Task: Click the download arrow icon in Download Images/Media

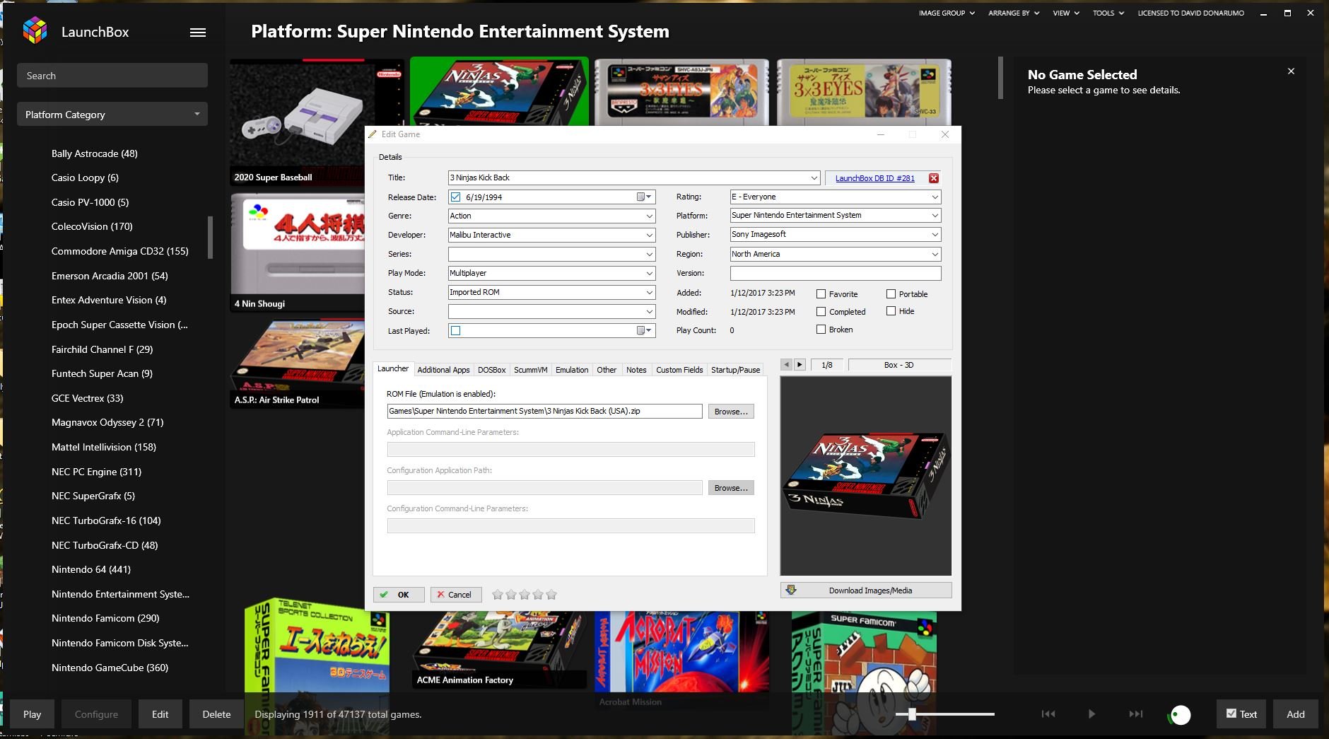Action: click(x=791, y=590)
